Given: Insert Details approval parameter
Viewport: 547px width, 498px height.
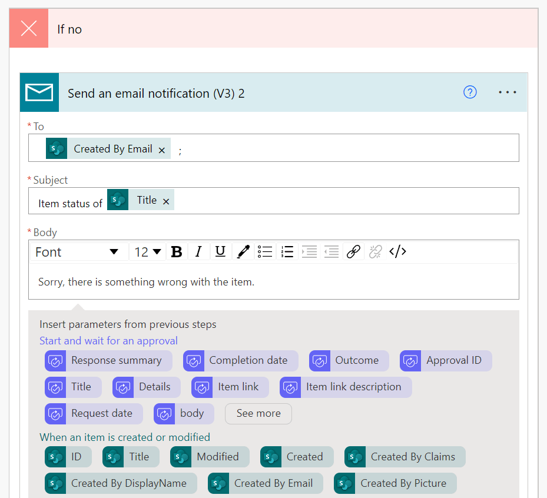Looking at the screenshot, I should 147,387.
